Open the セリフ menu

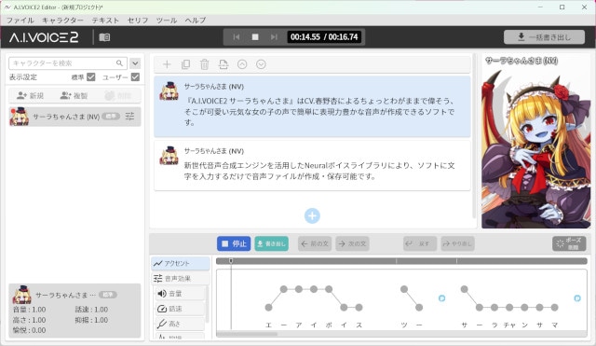(138, 21)
